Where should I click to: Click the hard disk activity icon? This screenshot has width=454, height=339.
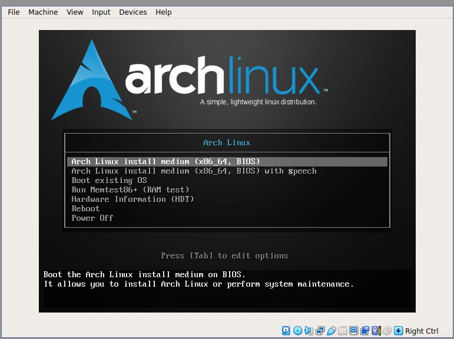(x=286, y=331)
